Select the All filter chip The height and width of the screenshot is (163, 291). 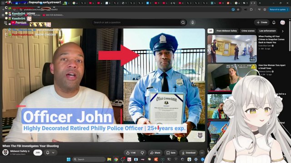tap(210, 31)
